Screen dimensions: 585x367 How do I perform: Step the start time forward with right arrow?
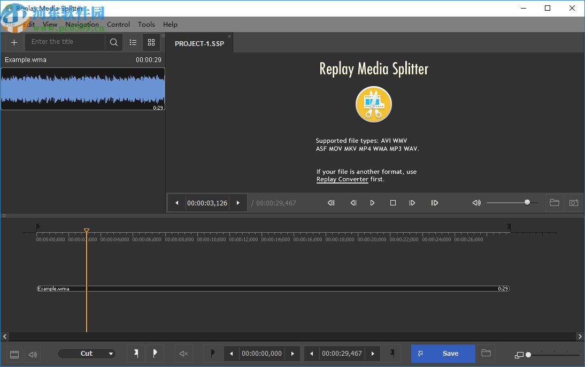[292, 354]
